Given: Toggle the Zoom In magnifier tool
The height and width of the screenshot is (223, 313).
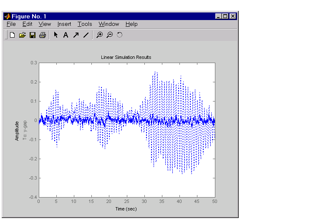Looking at the screenshot, I should coord(99,35).
